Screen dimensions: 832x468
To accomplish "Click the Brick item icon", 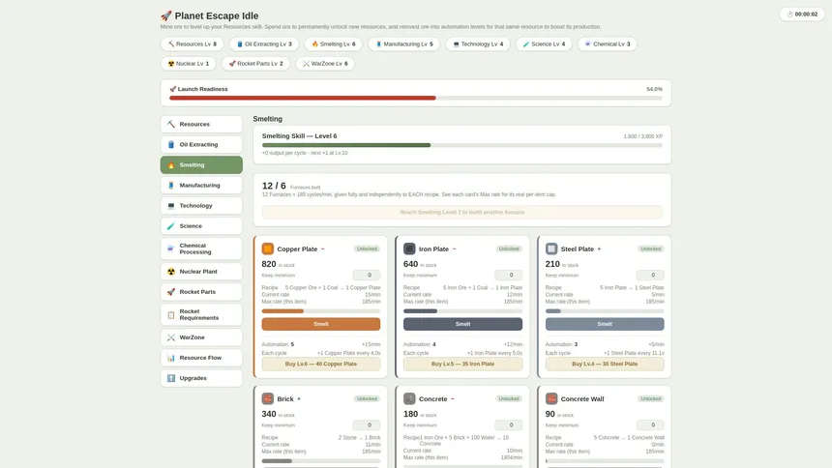I will [x=267, y=398].
